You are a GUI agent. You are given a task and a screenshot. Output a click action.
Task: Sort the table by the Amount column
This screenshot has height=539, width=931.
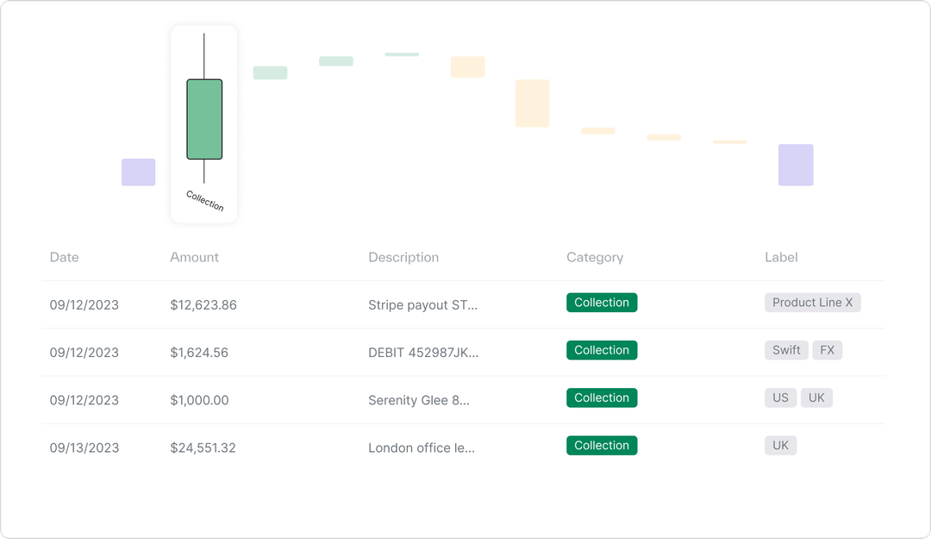point(194,257)
